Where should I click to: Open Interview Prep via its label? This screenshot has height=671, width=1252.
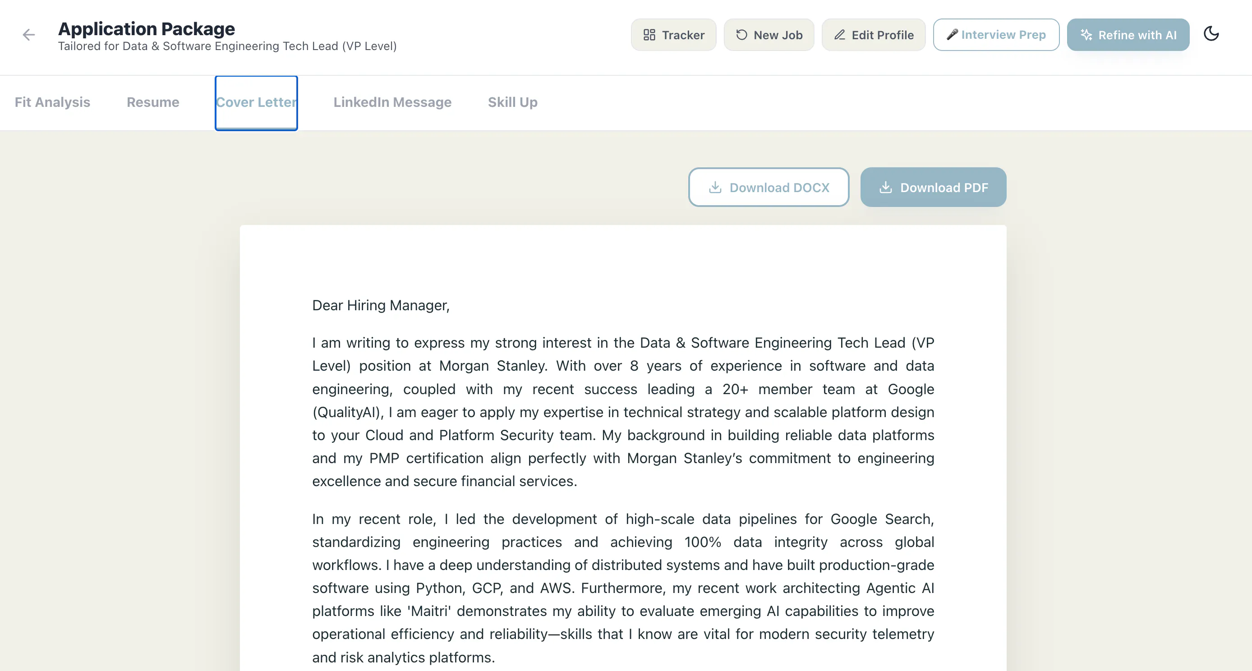tap(1003, 35)
